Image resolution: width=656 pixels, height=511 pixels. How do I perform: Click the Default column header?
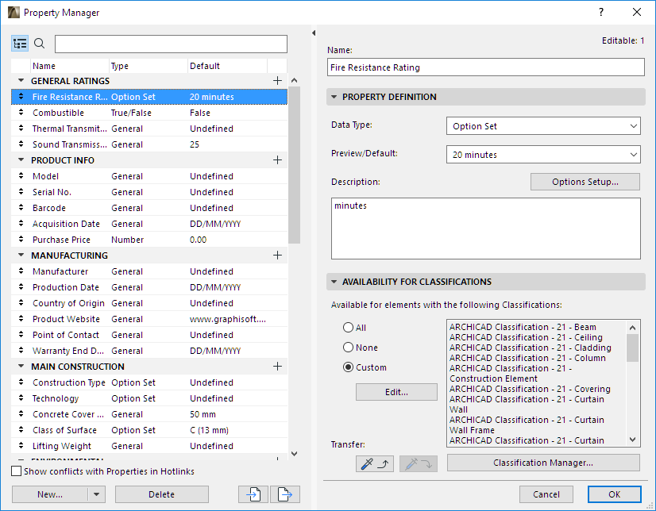click(227, 66)
